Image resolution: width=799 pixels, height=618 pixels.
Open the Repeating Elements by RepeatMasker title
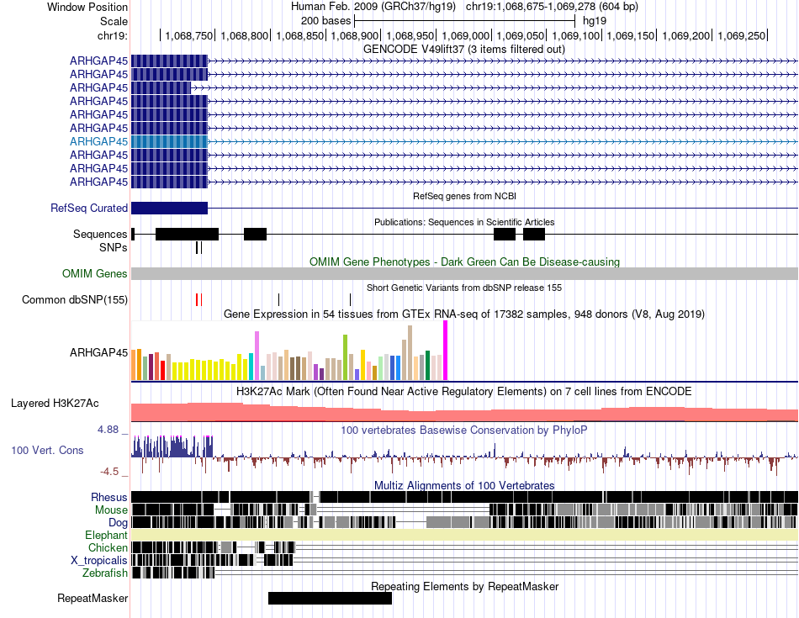coord(464,586)
